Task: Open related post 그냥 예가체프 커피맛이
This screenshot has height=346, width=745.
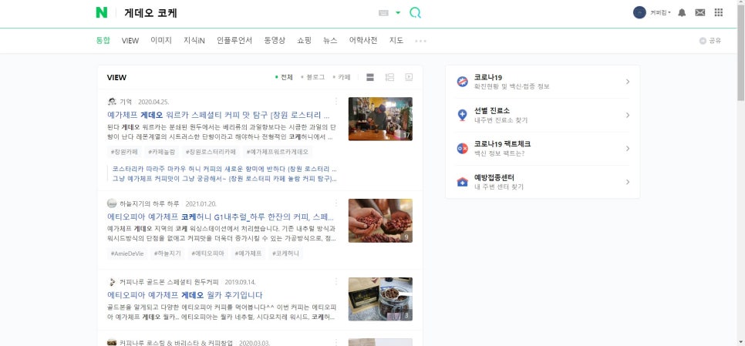Action: coord(224,179)
